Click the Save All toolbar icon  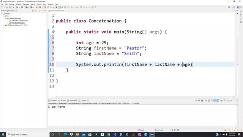[x=10, y=7]
